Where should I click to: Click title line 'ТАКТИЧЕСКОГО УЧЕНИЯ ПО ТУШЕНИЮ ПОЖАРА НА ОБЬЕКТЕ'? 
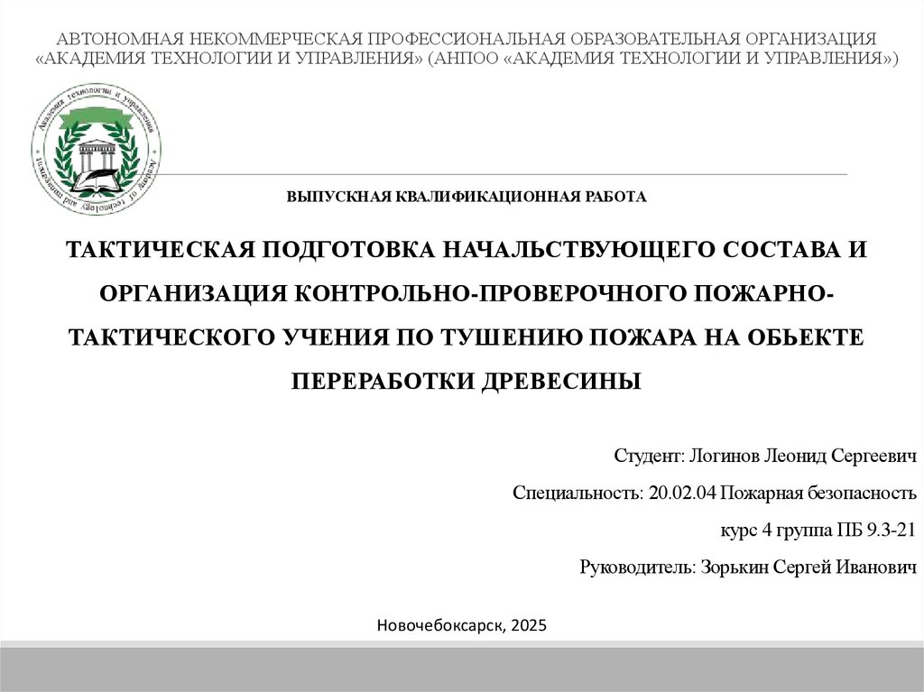tap(467, 337)
